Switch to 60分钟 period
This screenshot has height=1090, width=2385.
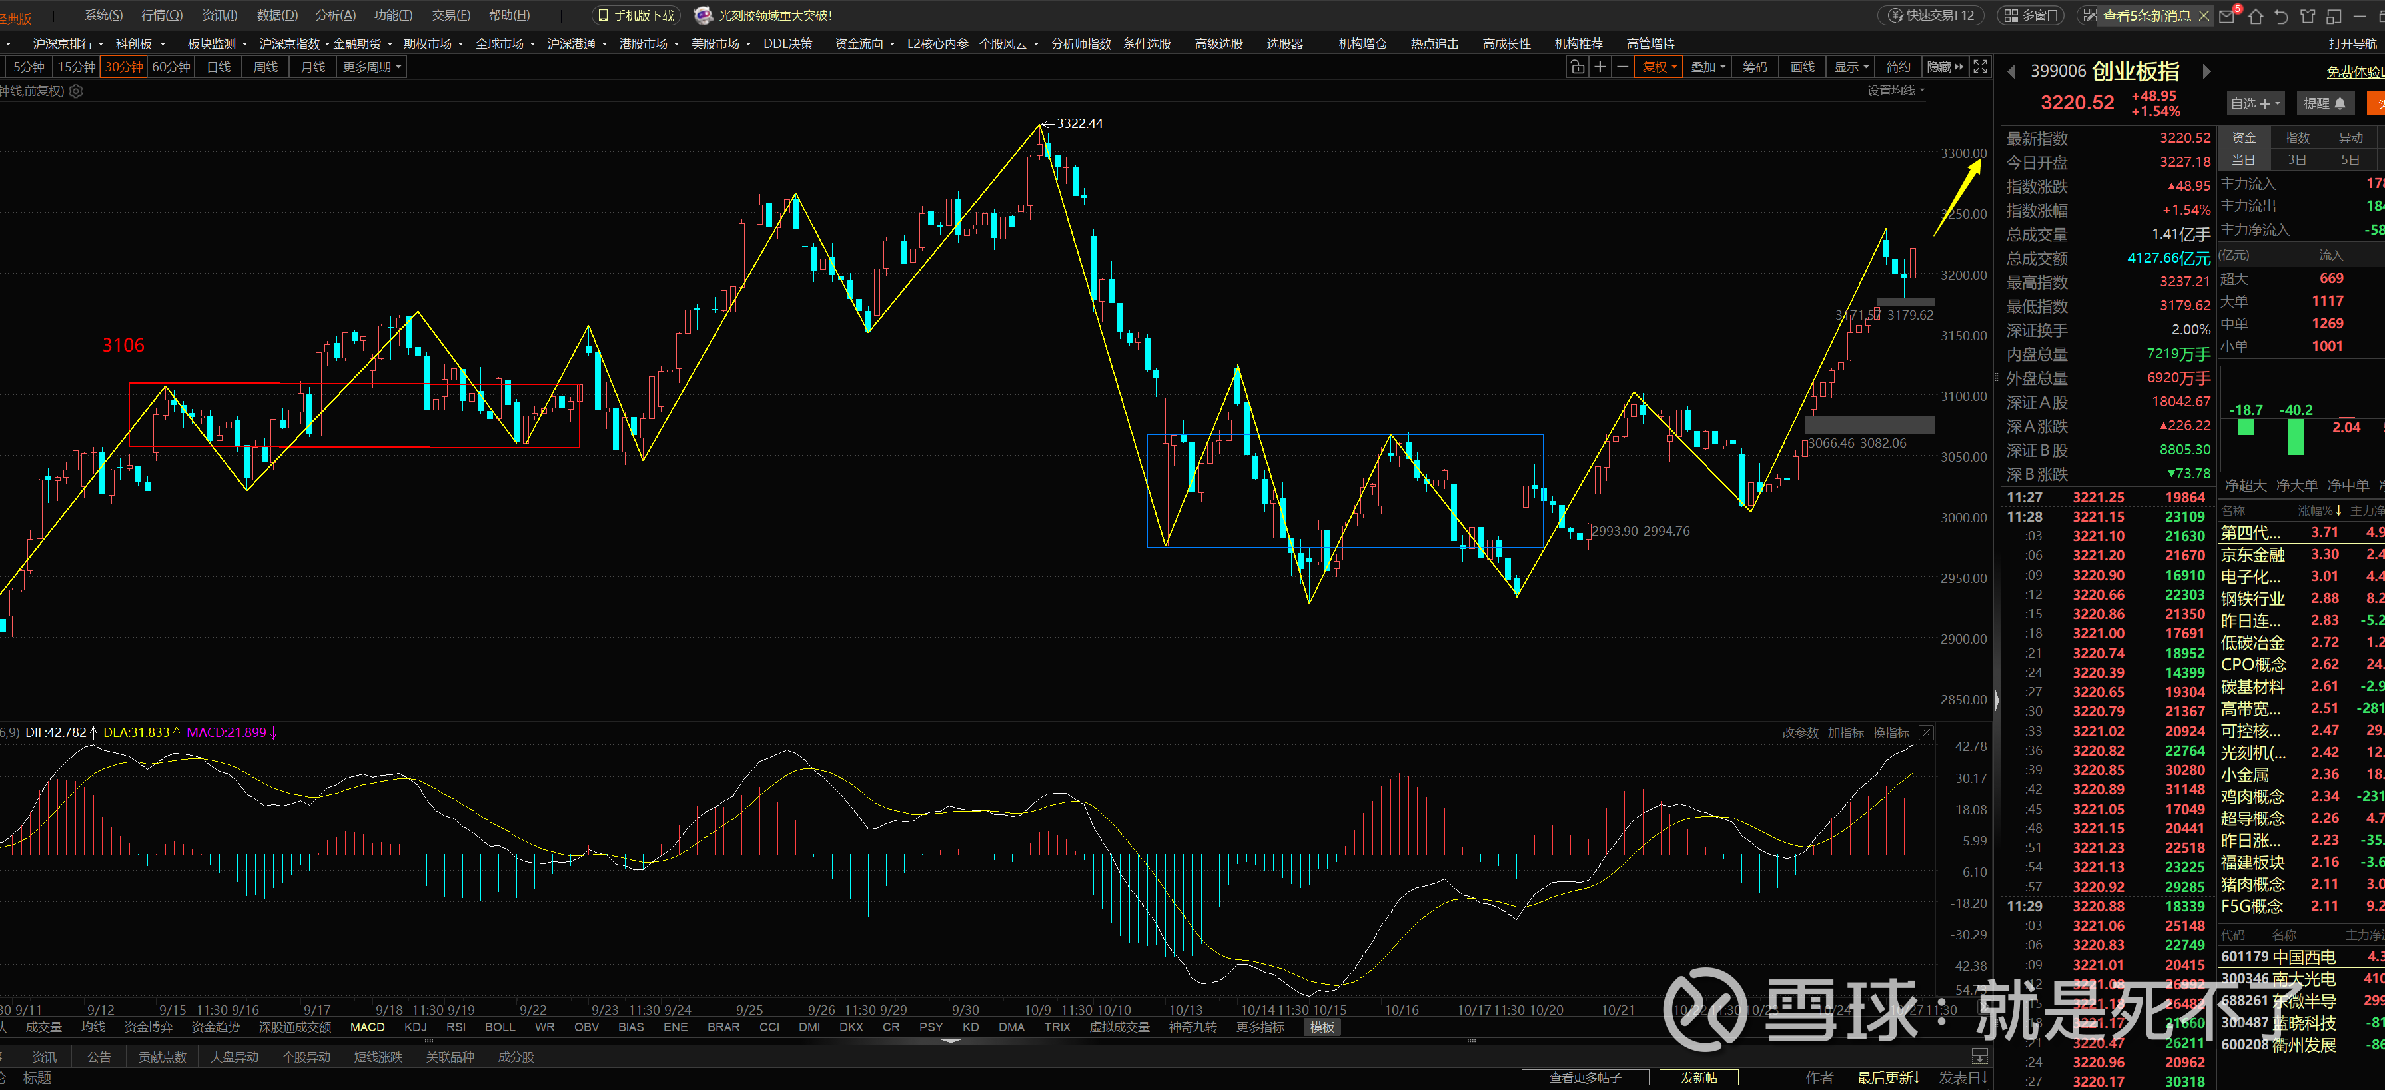171,67
